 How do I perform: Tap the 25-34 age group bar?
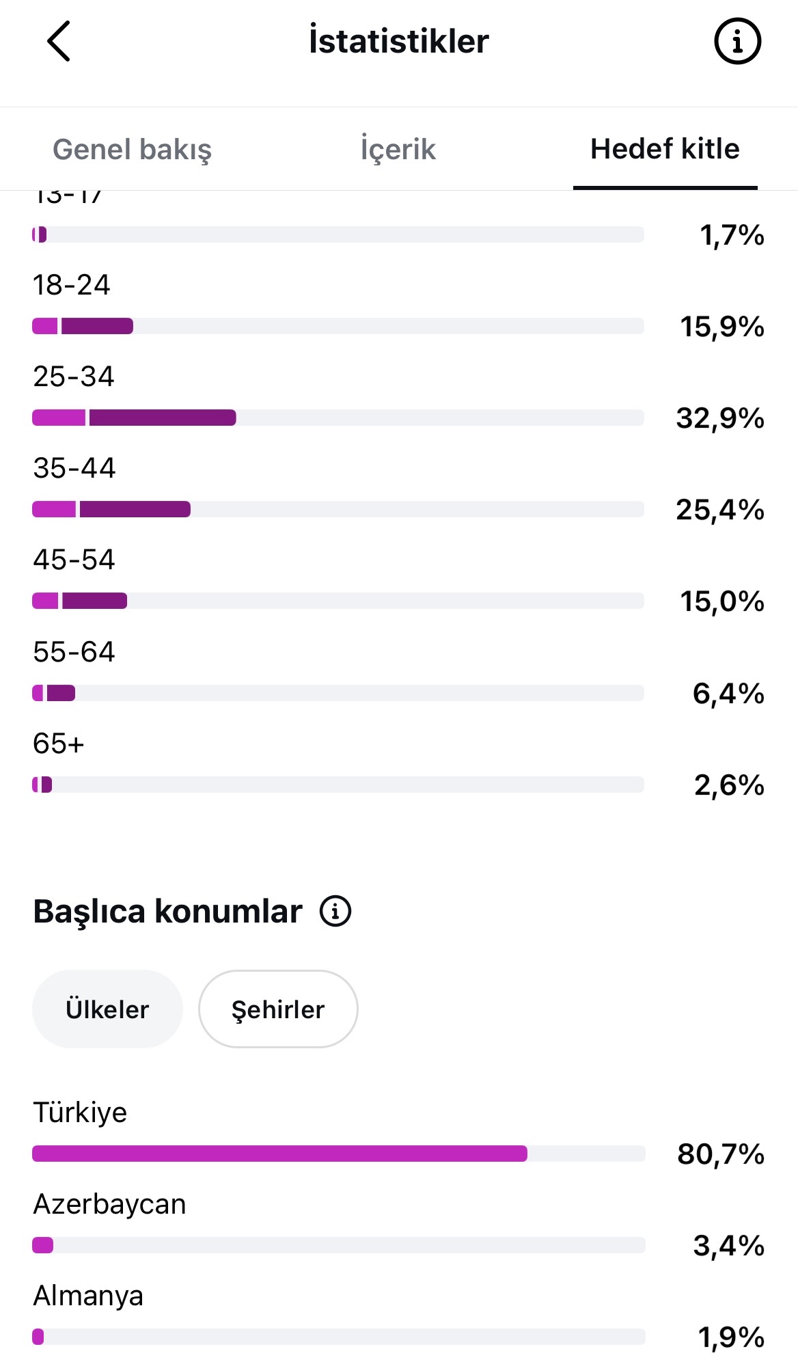tap(338, 418)
